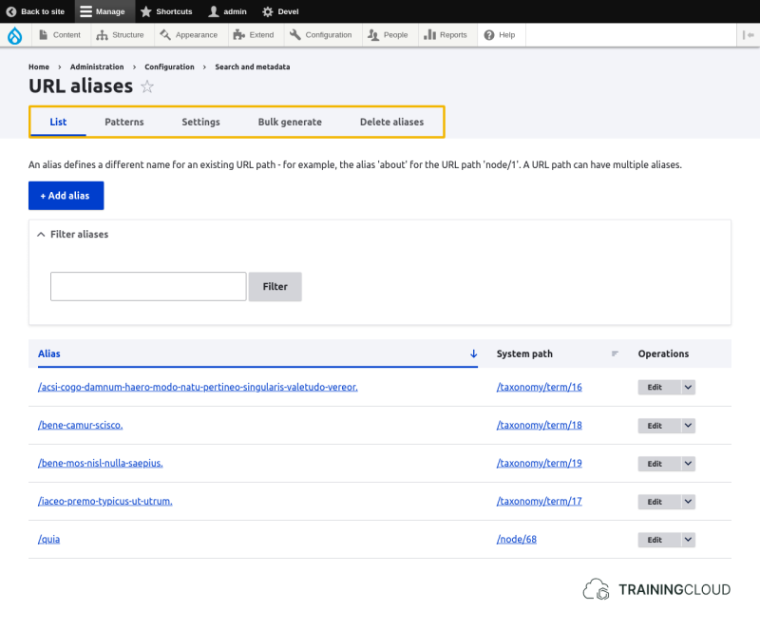This screenshot has width=760, height=630.
Task: Switch to the List tab
Action: tap(58, 122)
